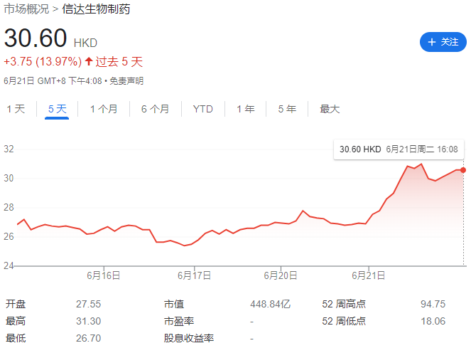Show the 最大 chart range
The width and height of the screenshot is (471, 353).
tap(330, 109)
